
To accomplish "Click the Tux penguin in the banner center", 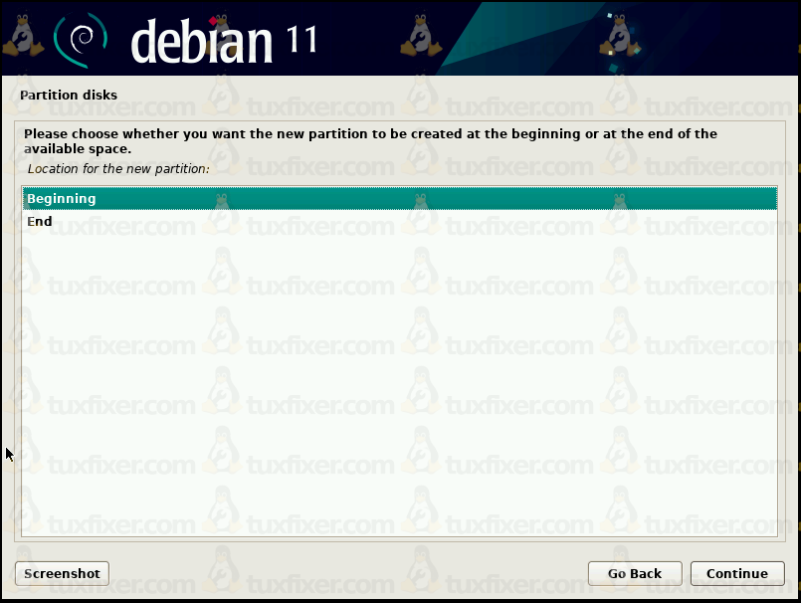I will (421, 35).
